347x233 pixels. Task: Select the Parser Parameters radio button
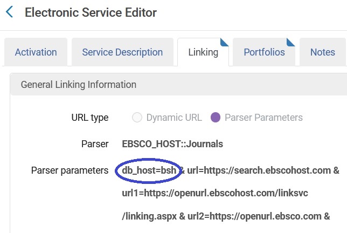pos(216,118)
